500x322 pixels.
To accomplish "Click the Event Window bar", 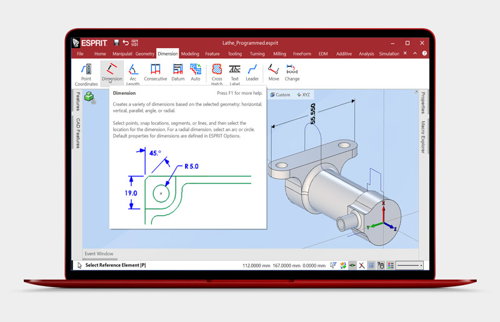I will click(99, 254).
